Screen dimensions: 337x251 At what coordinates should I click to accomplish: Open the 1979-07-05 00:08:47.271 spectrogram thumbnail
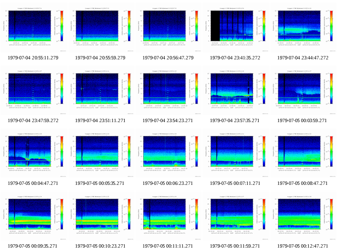[302, 155]
